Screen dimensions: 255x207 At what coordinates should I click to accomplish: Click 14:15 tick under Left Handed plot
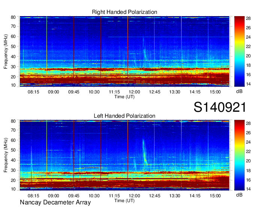(195, 196)
